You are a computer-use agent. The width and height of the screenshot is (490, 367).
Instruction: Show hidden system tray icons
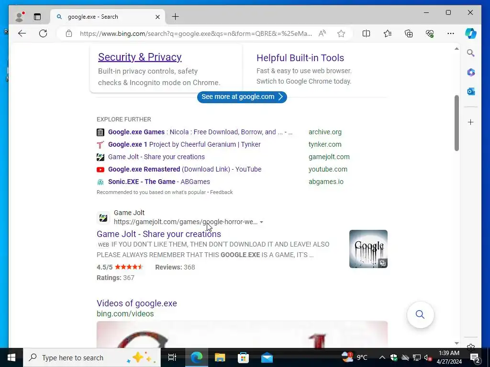[x=382, y=357]
